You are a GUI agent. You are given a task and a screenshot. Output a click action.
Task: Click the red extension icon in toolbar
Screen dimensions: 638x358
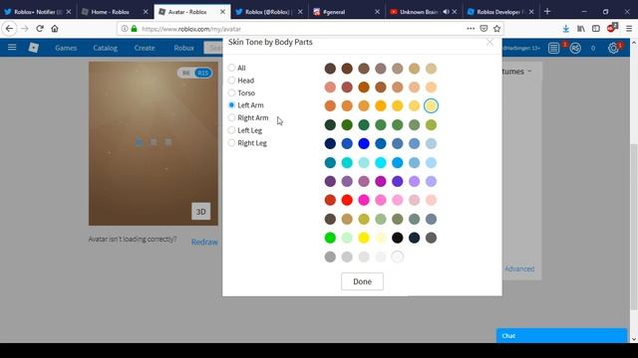[611, 29]
